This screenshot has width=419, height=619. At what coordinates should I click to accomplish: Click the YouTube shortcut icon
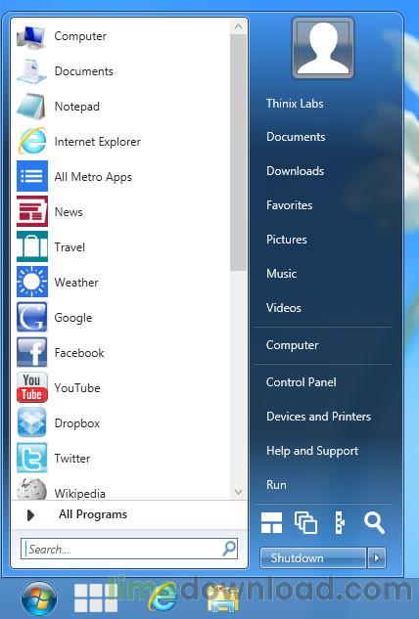click(32, 387)
